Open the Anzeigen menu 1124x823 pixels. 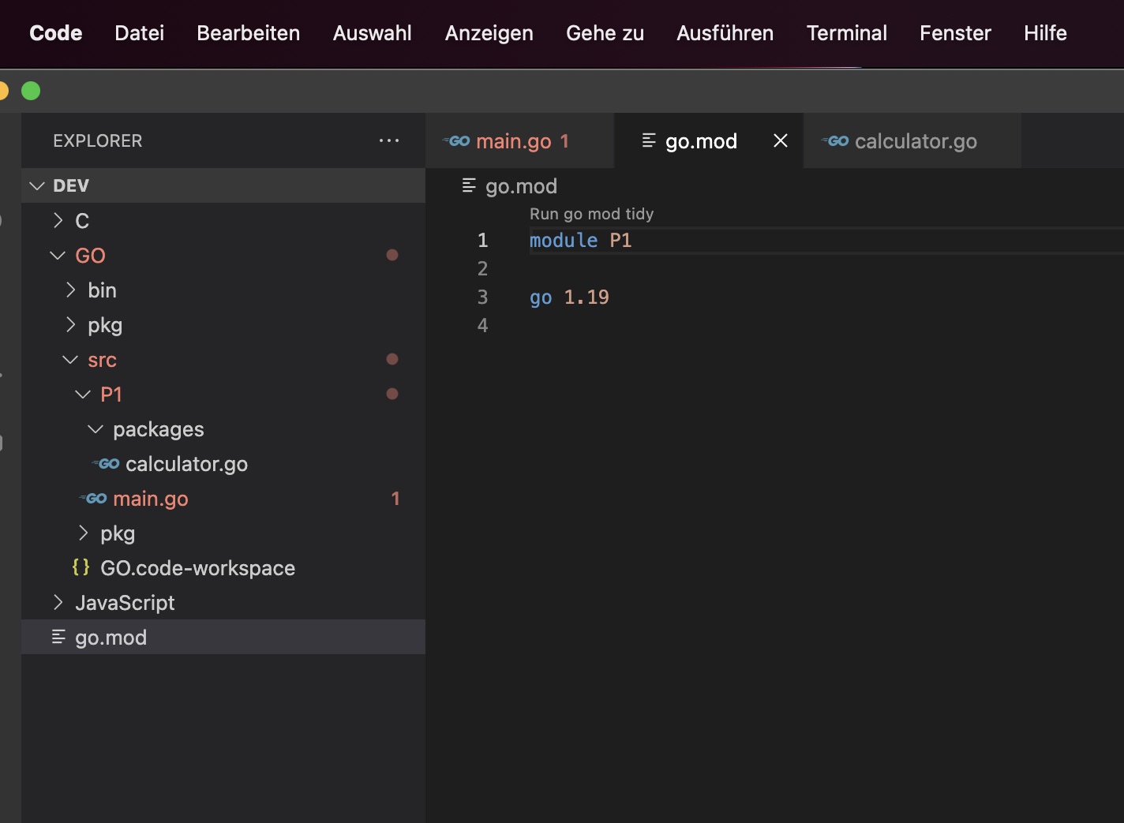tap(489, 33)
